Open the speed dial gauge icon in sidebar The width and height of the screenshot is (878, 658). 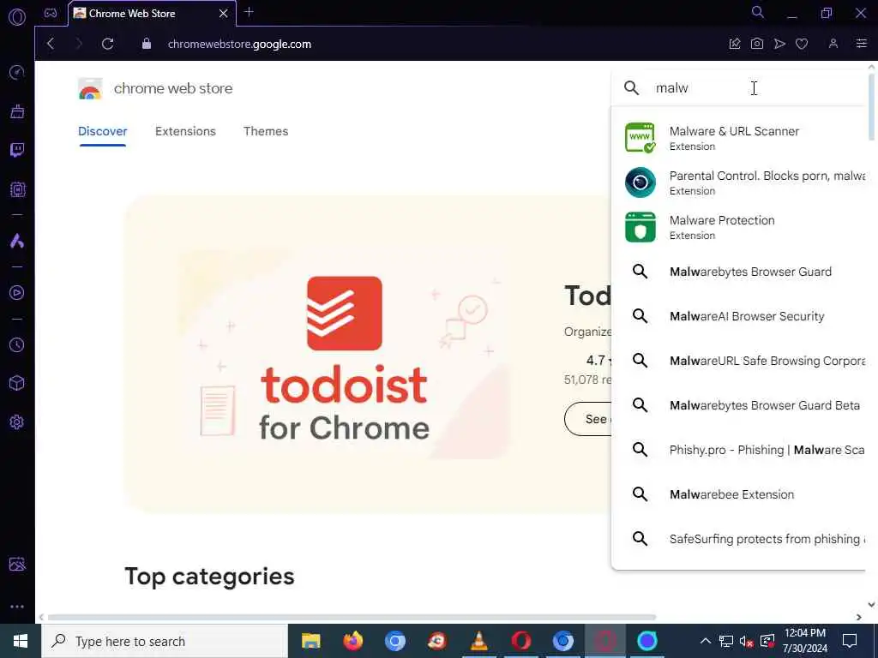pyautogui.click(x=17, y=72)
